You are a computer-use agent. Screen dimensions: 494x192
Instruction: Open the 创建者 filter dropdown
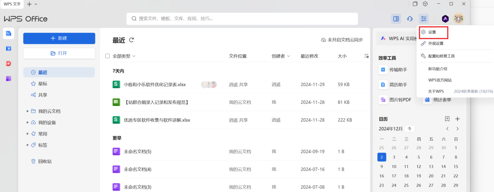click(x=281, y=56)
